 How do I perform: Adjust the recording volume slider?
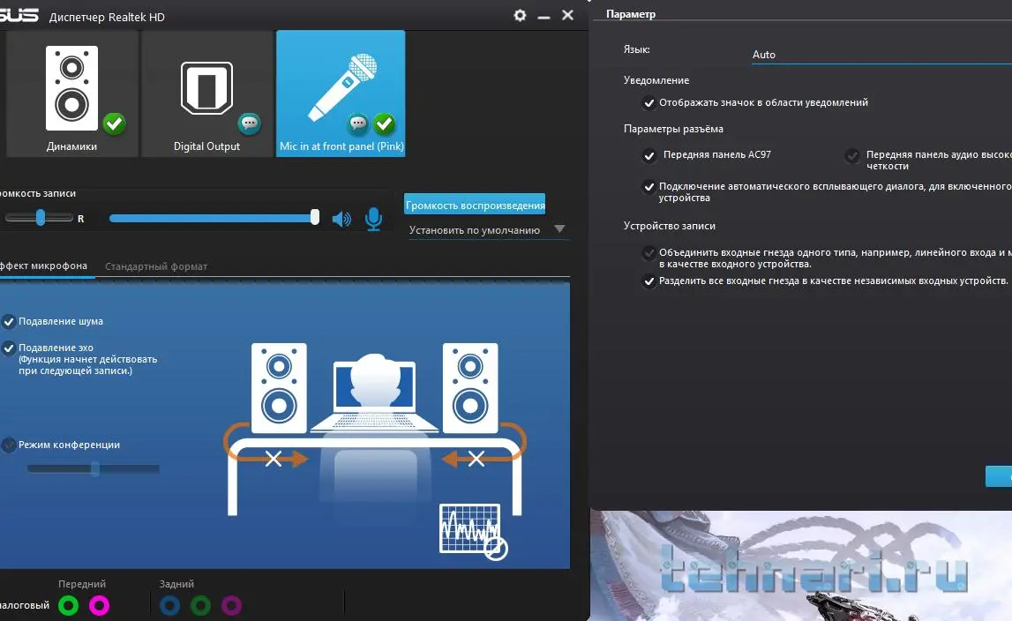pyautogui.click(x=214, y=218)
